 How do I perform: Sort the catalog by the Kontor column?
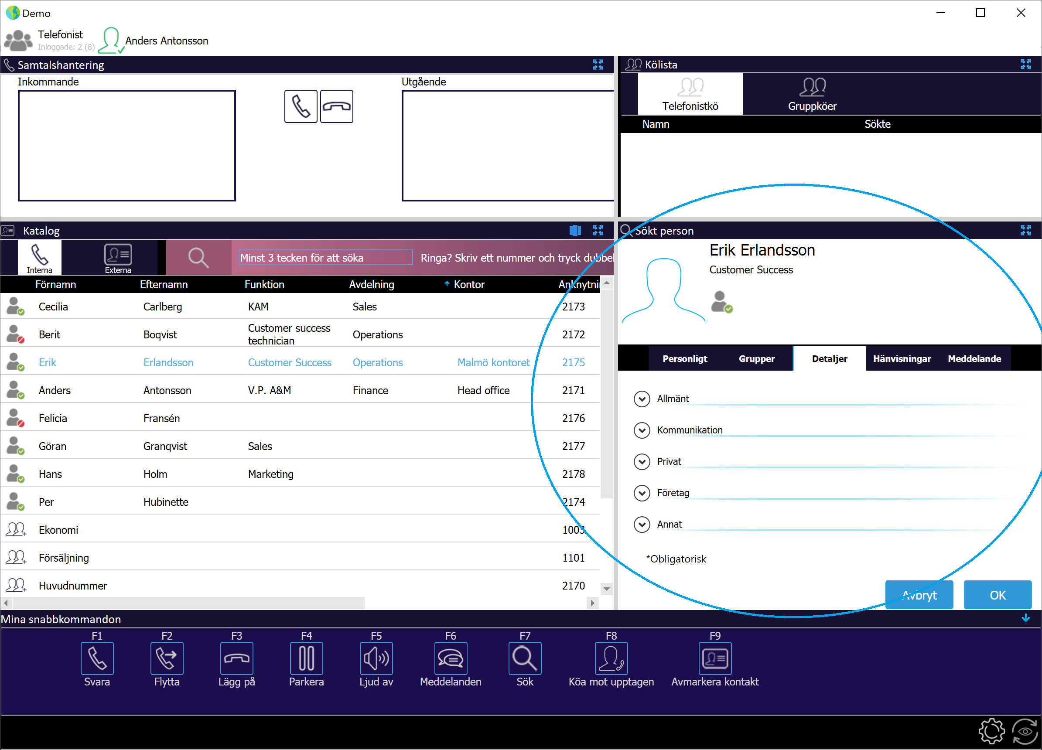[x=469, y=284]
